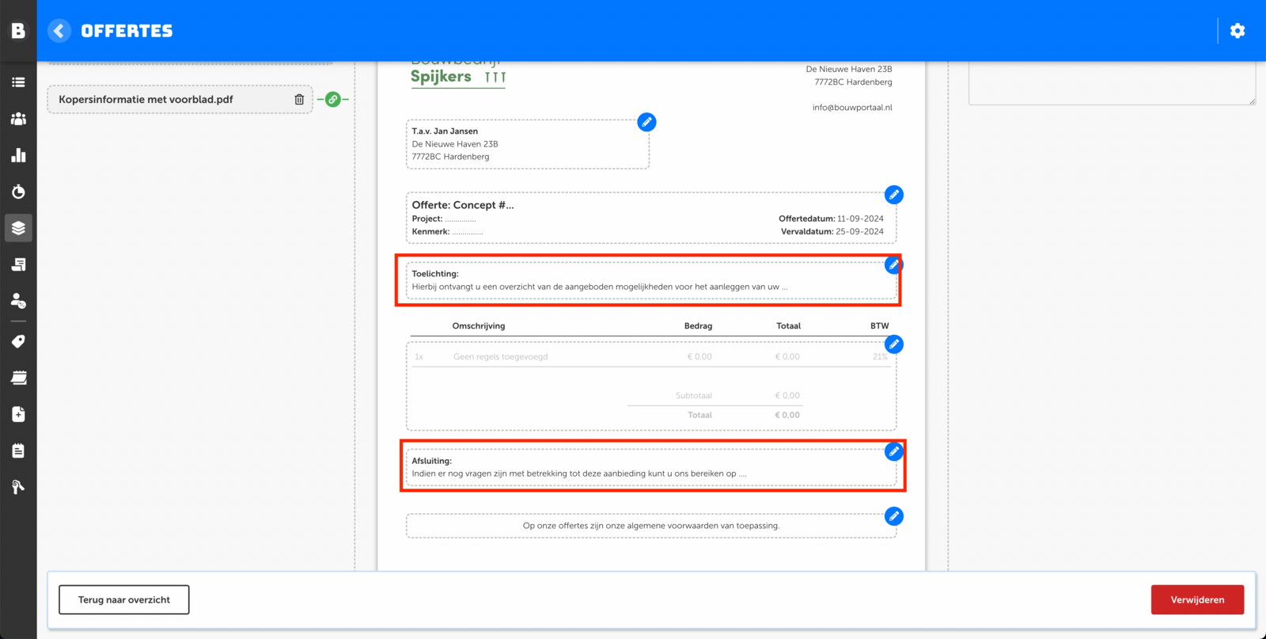
Task: Edit the quote line items table
Action: coord(893,344)
